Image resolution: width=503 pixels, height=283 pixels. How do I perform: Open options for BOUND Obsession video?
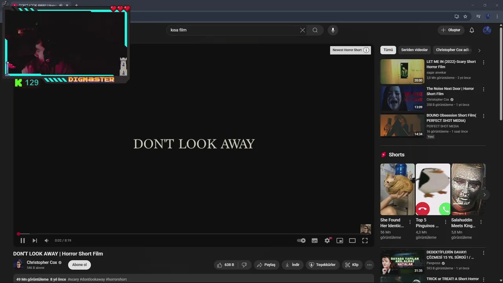[483, 116]
